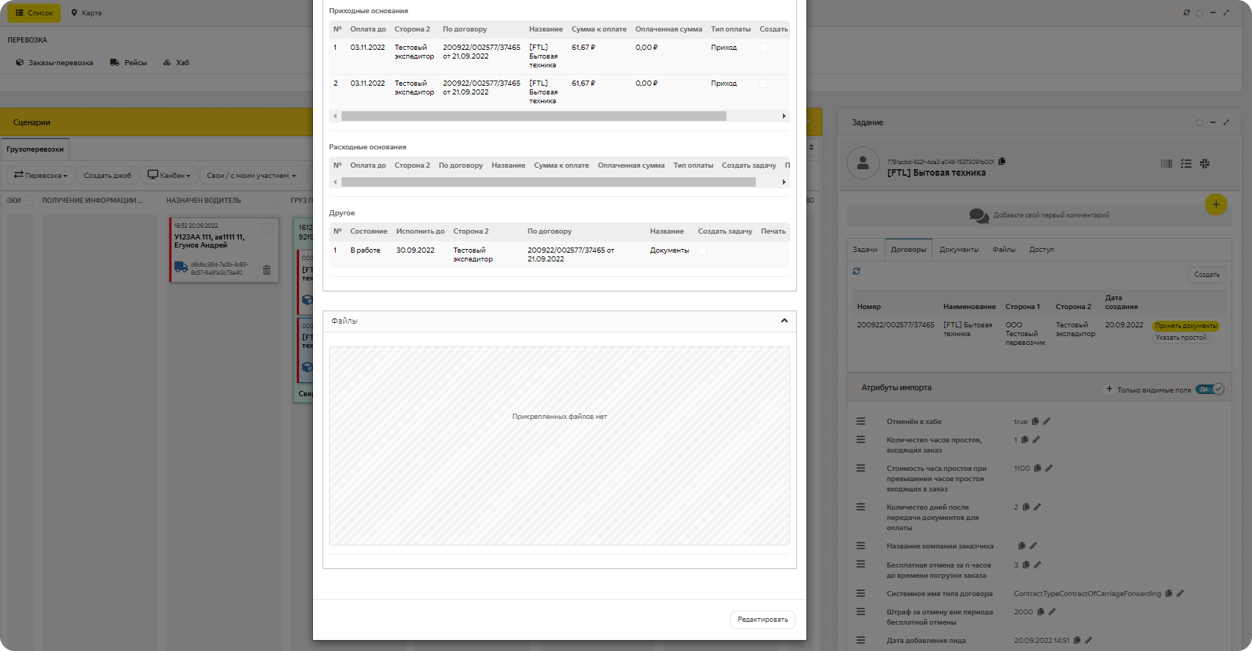Click the barcode icon in task header
This screenshot has height=651, width=1252.
point(1166,164)
